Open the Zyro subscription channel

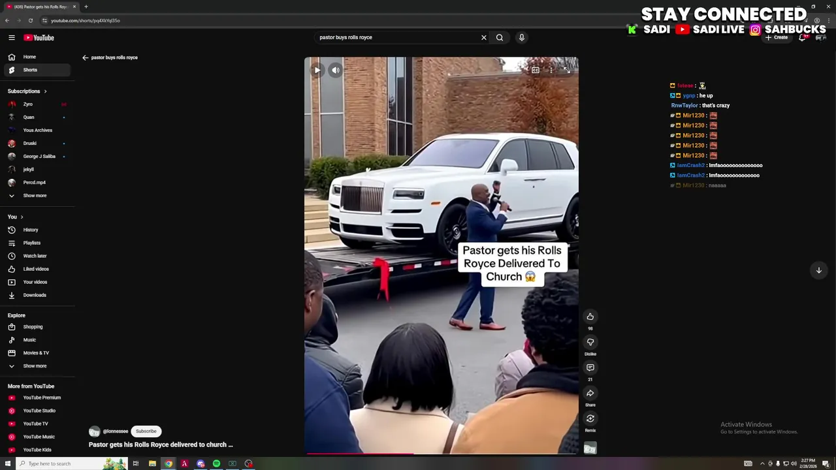37,104
